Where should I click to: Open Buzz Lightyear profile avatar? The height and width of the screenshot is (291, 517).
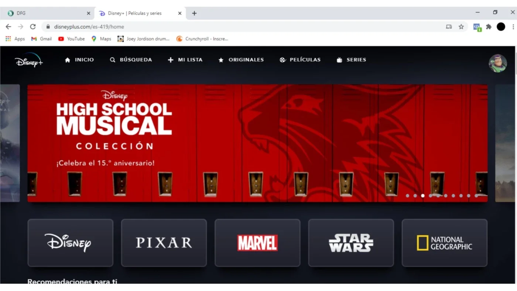point(497,63)
